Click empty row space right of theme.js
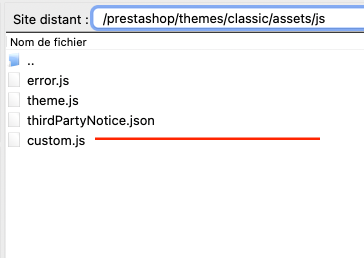The height and width of the screenshot is (258, 364). 225,100
